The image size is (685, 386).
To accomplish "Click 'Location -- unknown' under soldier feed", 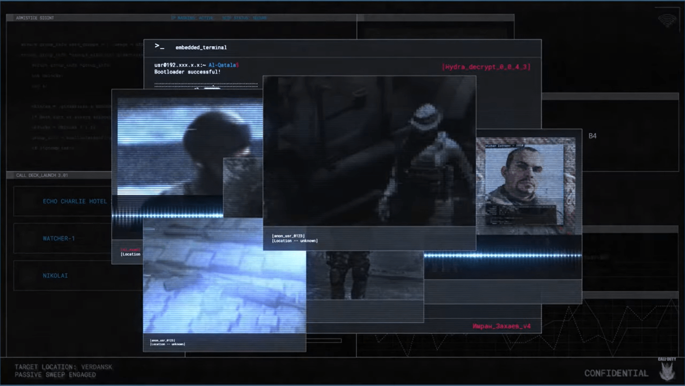I will (x=295, y=241).
